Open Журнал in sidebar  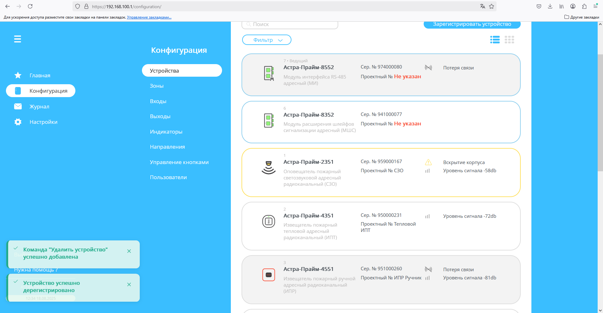coord(39,107)
